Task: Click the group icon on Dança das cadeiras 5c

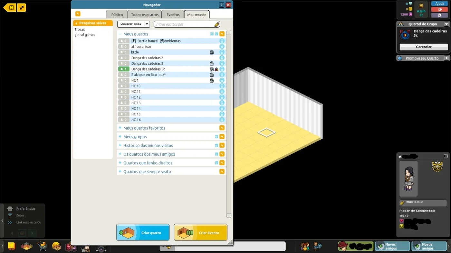Action: pyautogui.click(x=216, y=69)
